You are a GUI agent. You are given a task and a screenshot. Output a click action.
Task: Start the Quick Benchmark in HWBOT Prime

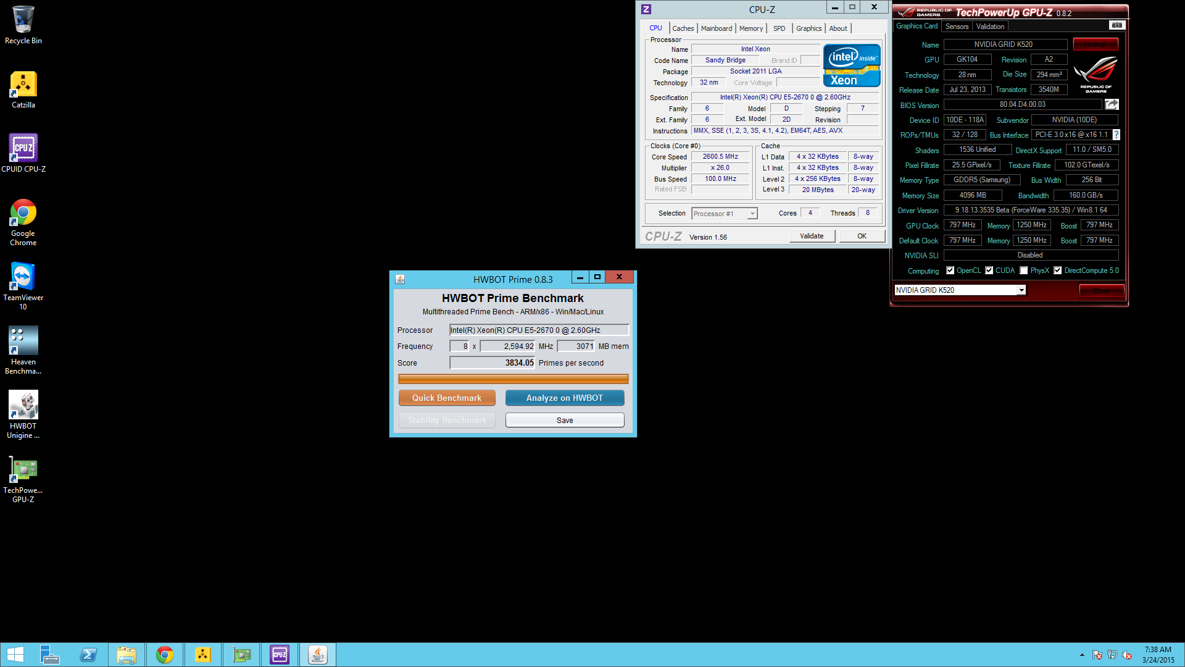pos(447,398)
